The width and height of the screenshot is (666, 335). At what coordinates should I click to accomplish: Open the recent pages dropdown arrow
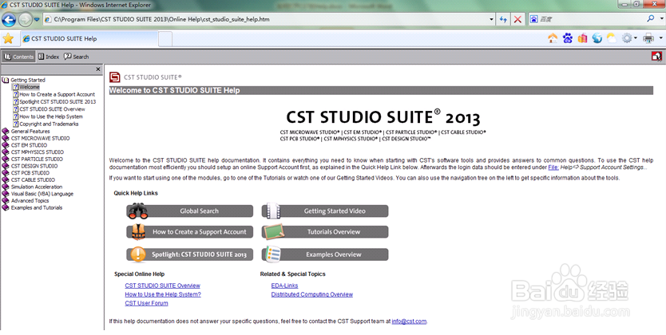pos(37,19)
